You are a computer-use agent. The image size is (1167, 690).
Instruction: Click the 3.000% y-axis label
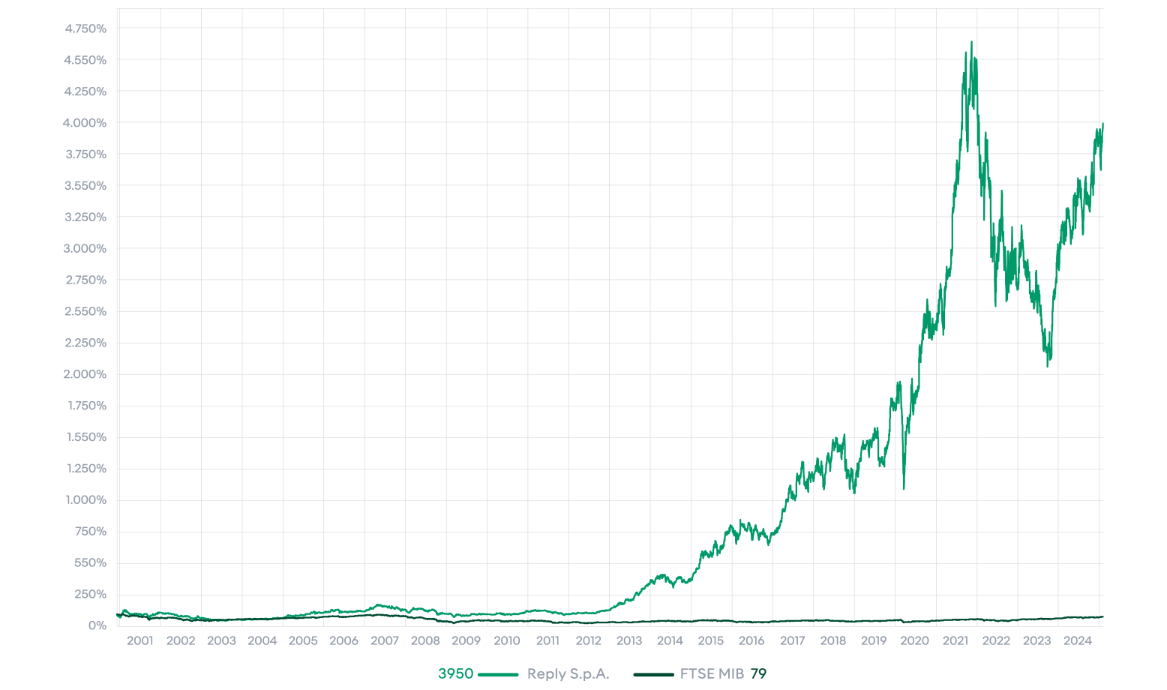85,248
